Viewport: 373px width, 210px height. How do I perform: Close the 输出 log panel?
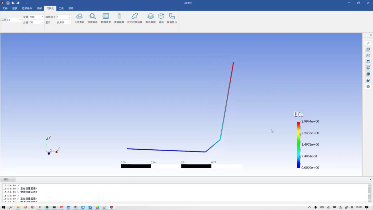pyautogui.click(x=371, y=180)
